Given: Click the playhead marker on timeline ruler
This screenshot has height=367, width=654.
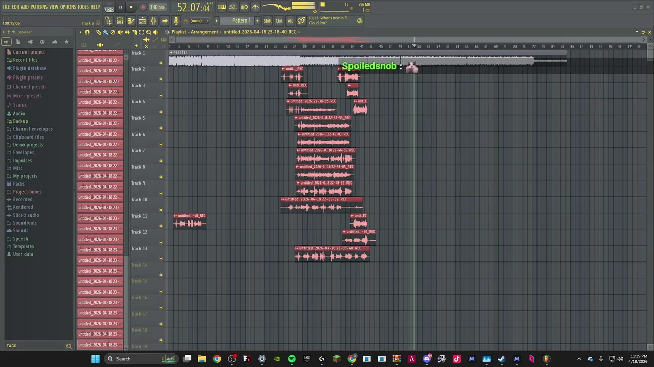Looking at the screenshot, I should [415, 46].
